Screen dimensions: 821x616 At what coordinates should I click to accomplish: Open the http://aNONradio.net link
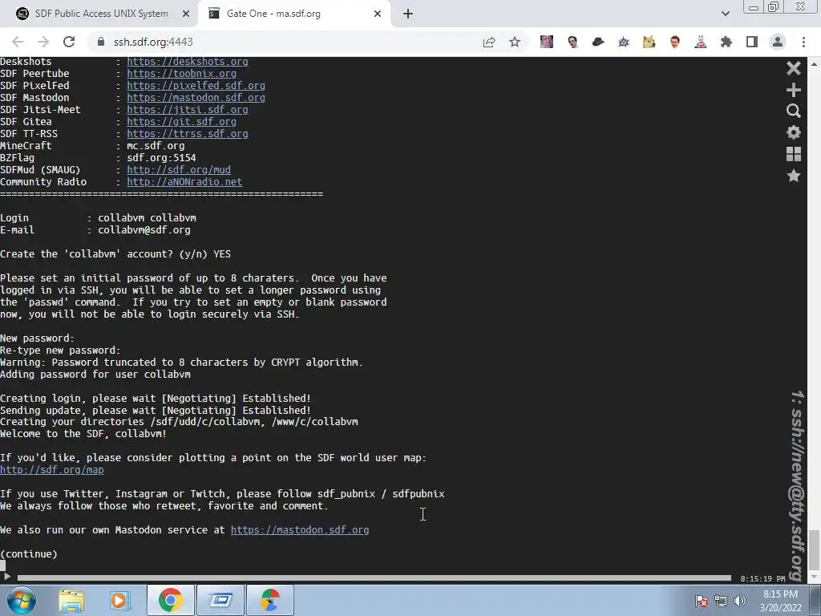[x=184, y=182]
